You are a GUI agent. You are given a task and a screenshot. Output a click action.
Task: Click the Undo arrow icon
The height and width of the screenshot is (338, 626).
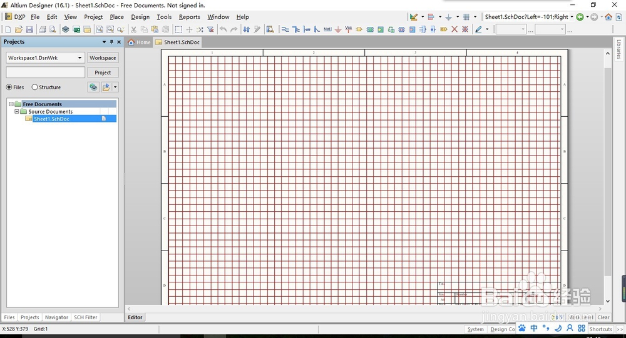click(223, 29)
